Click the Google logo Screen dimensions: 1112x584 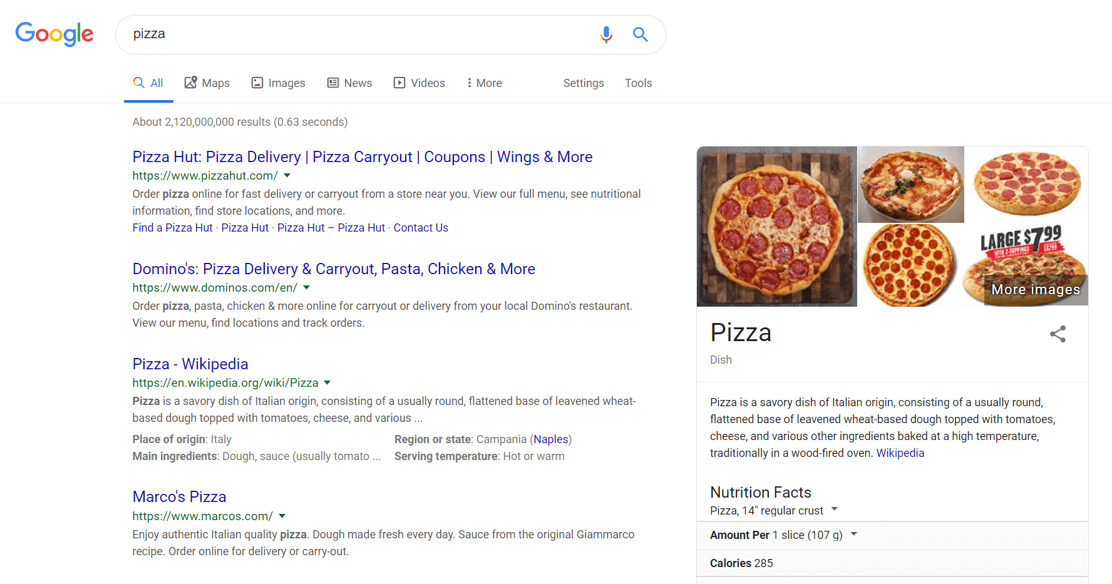[54, 34]
